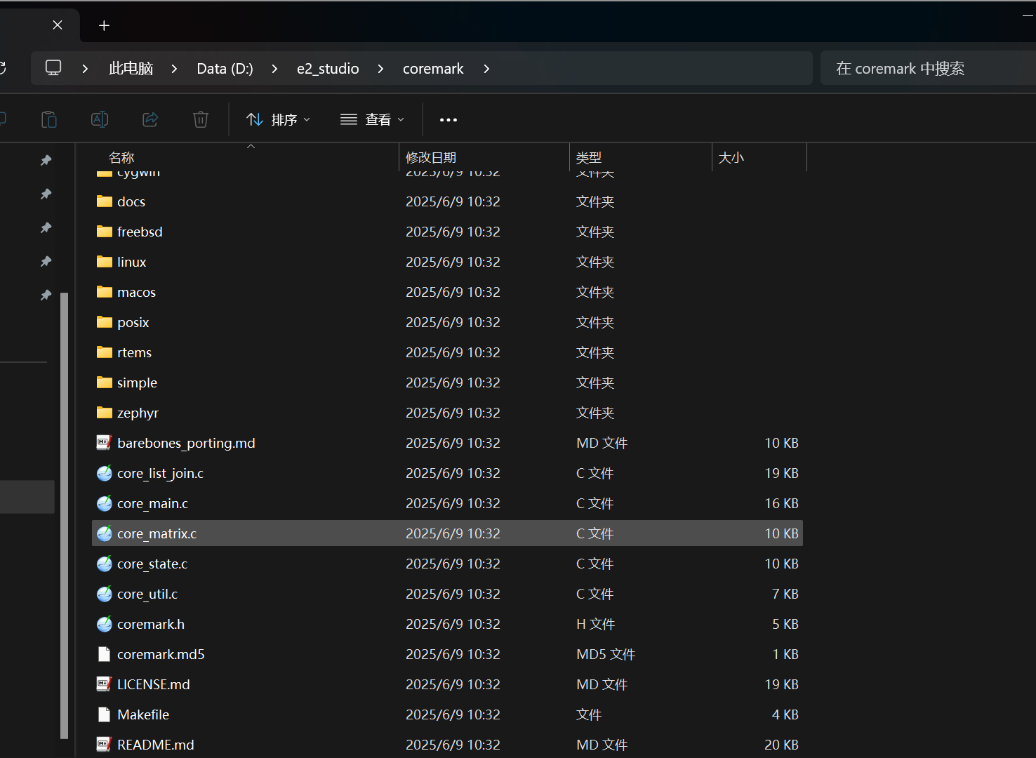Select the coremark.h file icon
This screenshot has height=758, width=1036.
pos(105,624)
